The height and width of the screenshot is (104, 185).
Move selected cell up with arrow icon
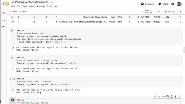click(x=155, y=96)
